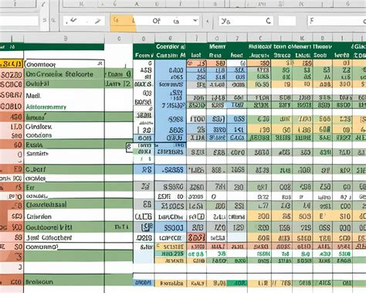The width and height of the screenshot is (366, 293).
Task: Click the 'Thuoov' table header
Action: click(x=322, y=46)
